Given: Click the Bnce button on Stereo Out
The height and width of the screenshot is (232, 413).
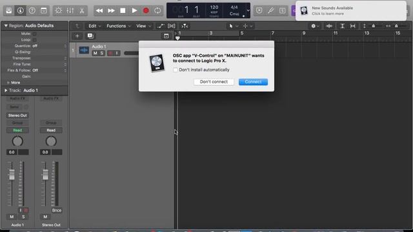Looking at the screenshot, I should coord(57,211).
